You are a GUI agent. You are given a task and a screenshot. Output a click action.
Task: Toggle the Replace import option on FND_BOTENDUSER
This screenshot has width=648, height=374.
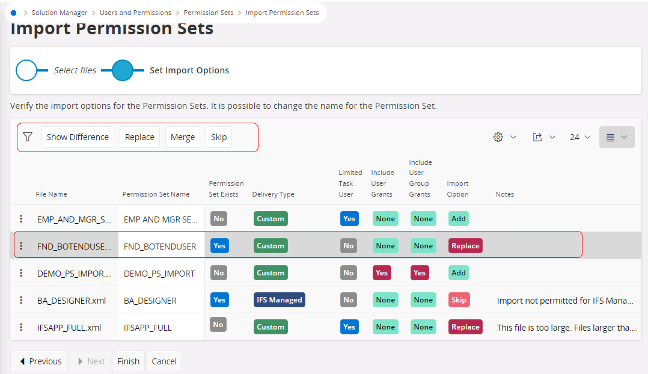pos(465,245)
